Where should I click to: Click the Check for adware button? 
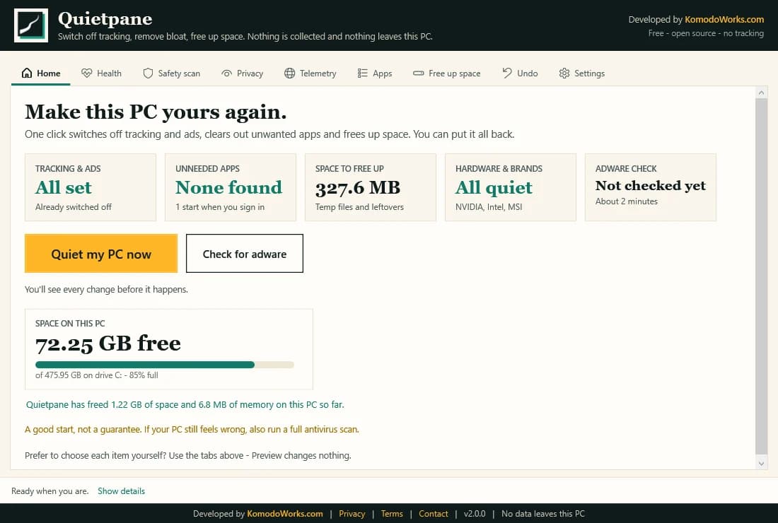(x=245, y=253)
